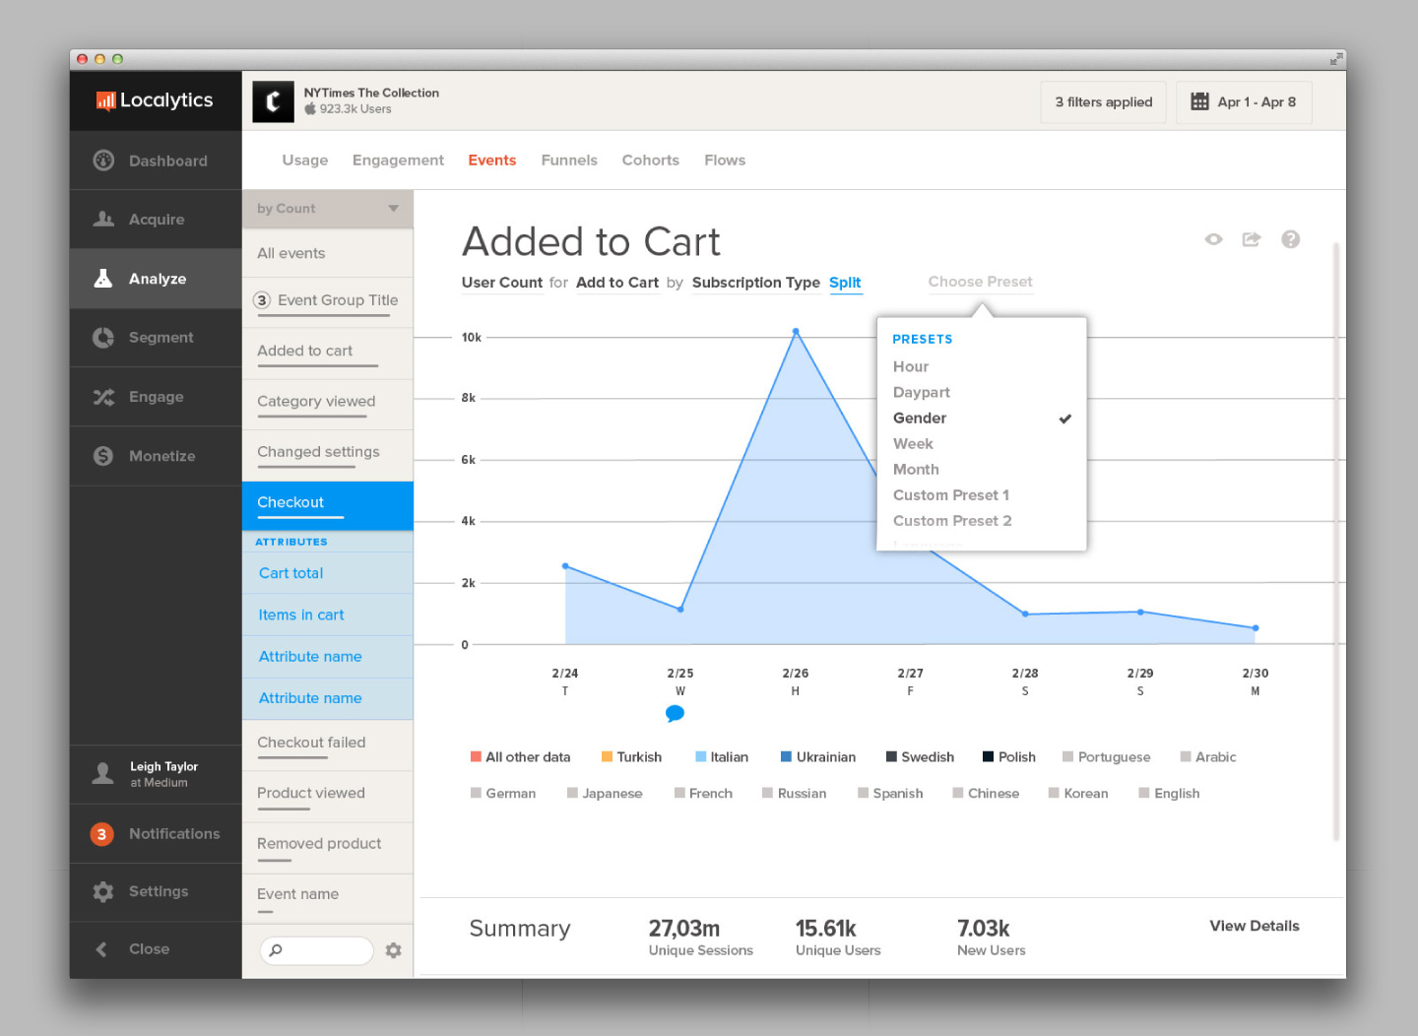Enable the English legend series

(1169, 794)
